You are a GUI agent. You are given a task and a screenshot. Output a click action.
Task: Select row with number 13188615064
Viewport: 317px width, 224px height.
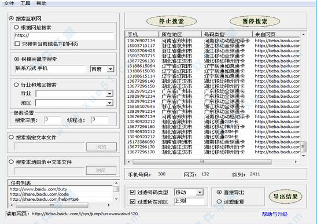pos(213,66)
